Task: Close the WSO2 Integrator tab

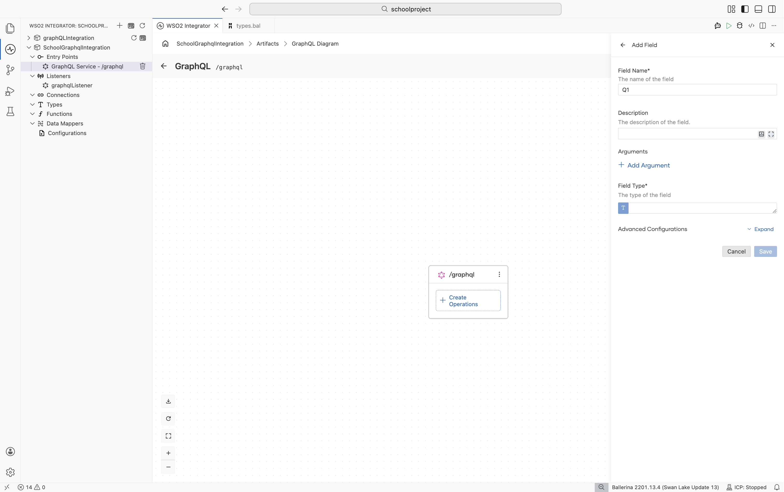Action: (216, 26)
